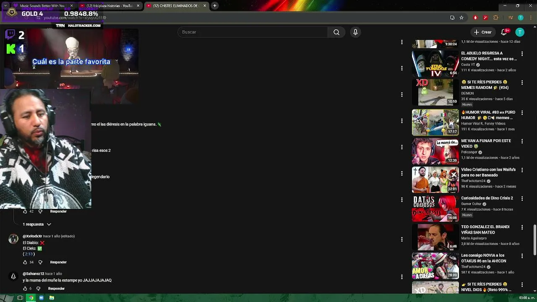Open the green folder icon in taskbar
537x302 pixels.
(52, 298)
